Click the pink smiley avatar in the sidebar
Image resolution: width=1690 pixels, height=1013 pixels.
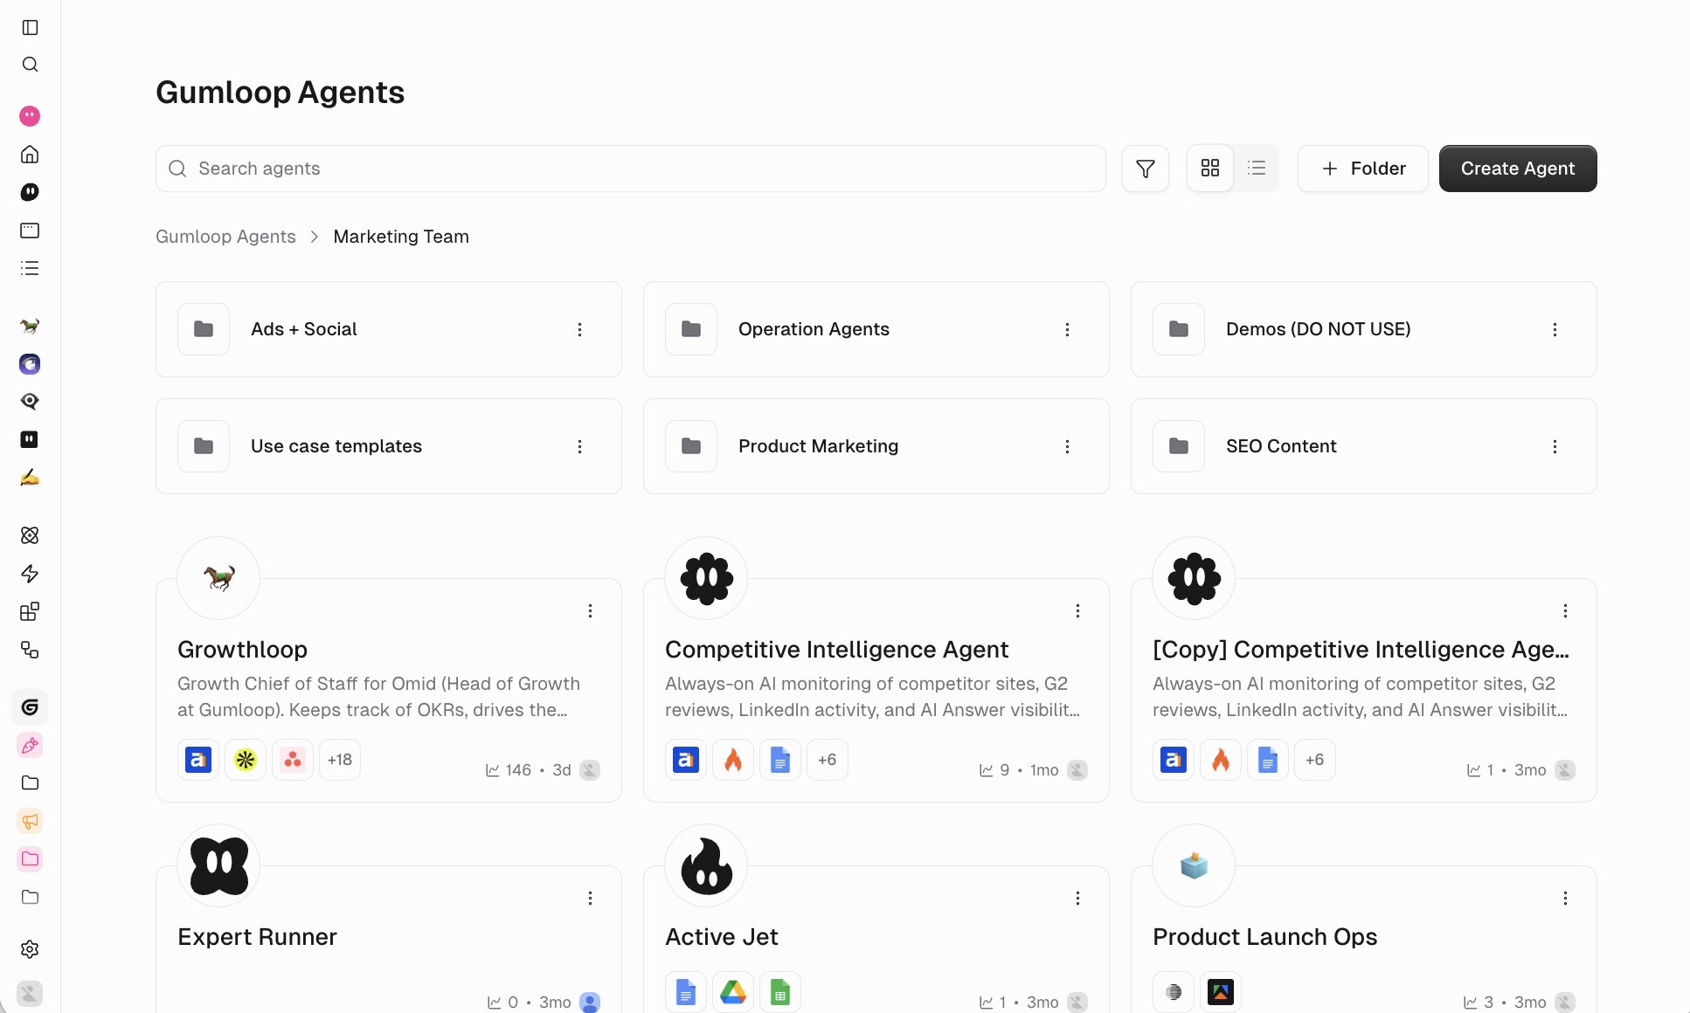click(30, 116)
